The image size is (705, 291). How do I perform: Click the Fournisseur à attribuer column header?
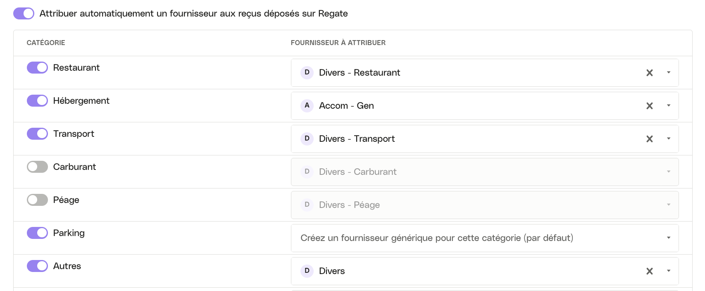(338, 43)
